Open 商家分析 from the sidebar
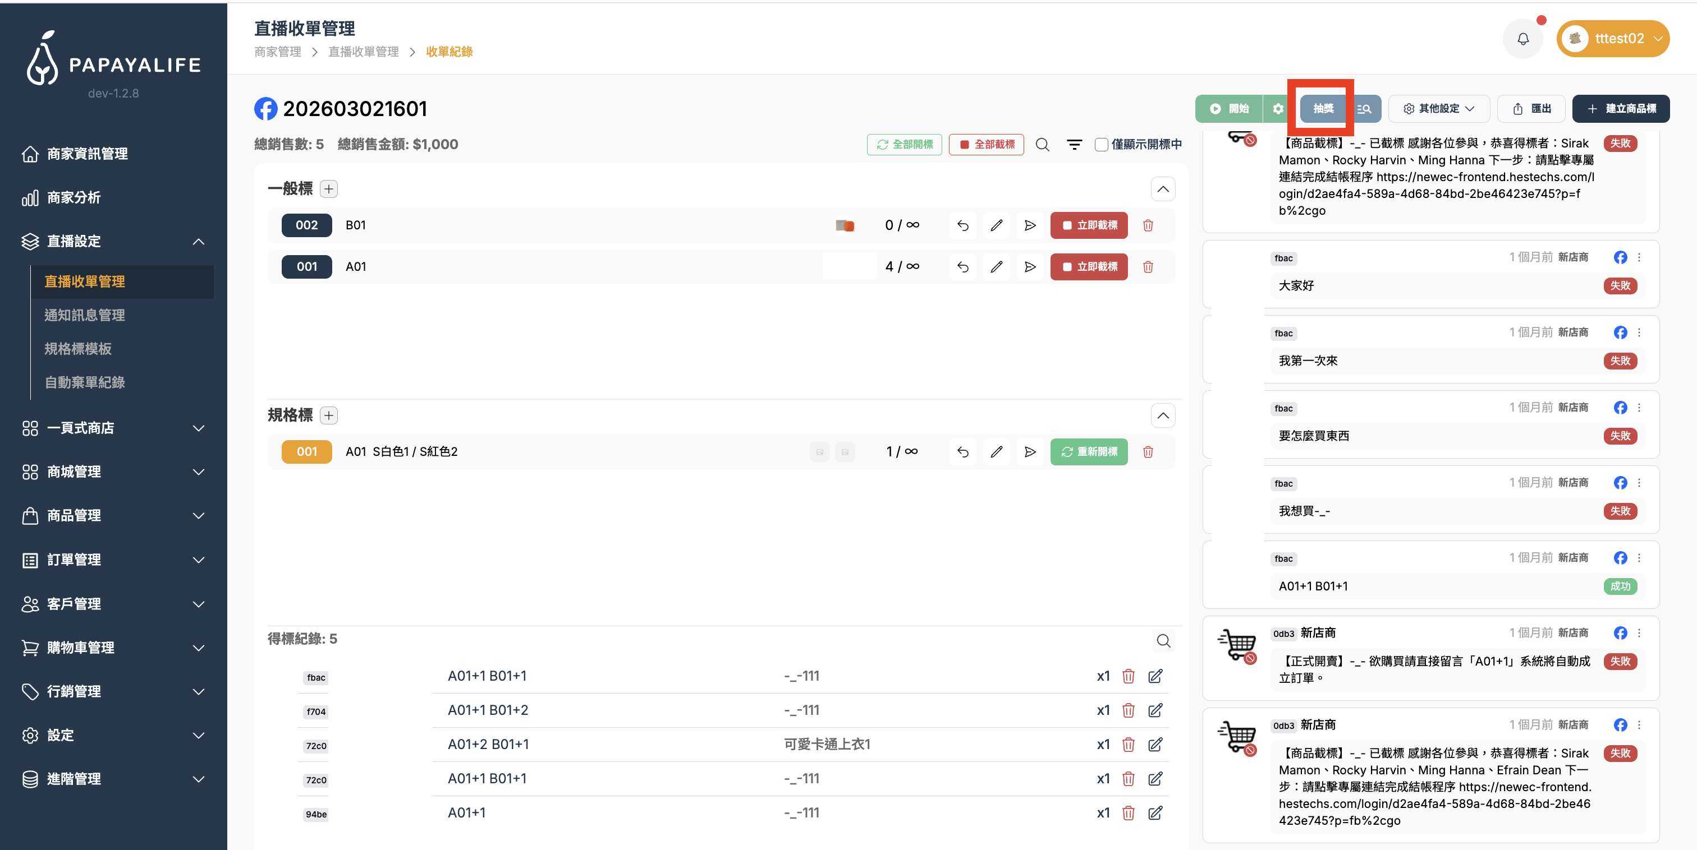This screenshot has height=850, width=1697. click(x=74, y=197)
